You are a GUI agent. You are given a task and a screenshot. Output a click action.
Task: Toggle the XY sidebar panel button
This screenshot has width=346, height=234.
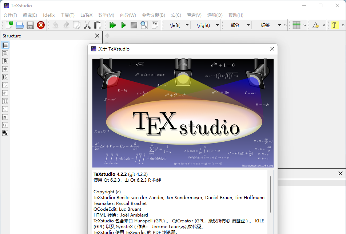click(5, 125)
